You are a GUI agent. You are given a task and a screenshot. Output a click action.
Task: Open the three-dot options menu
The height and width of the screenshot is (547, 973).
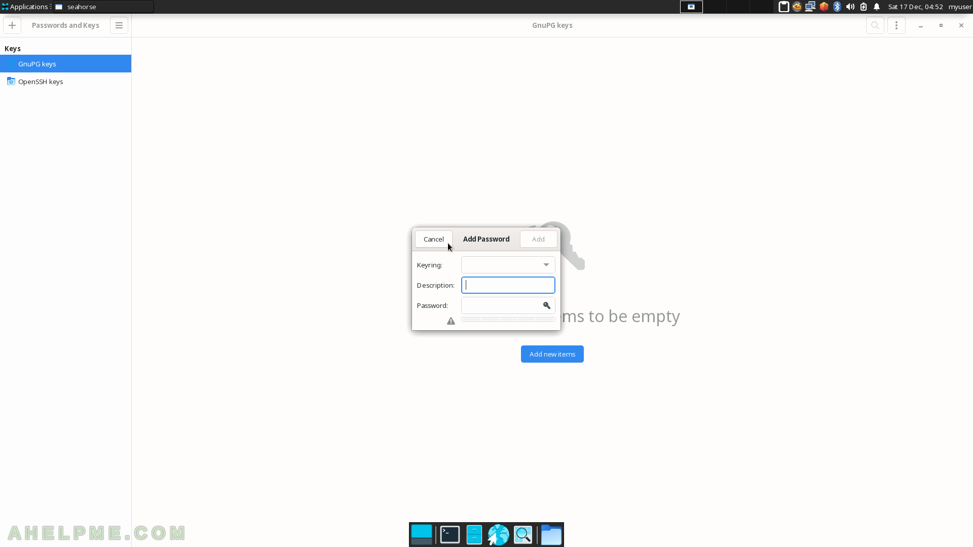pyautogui.click(x=896, y=25)
